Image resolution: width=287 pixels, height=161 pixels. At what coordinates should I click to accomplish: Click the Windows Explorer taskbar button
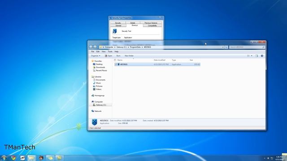(x=31, y=158)
